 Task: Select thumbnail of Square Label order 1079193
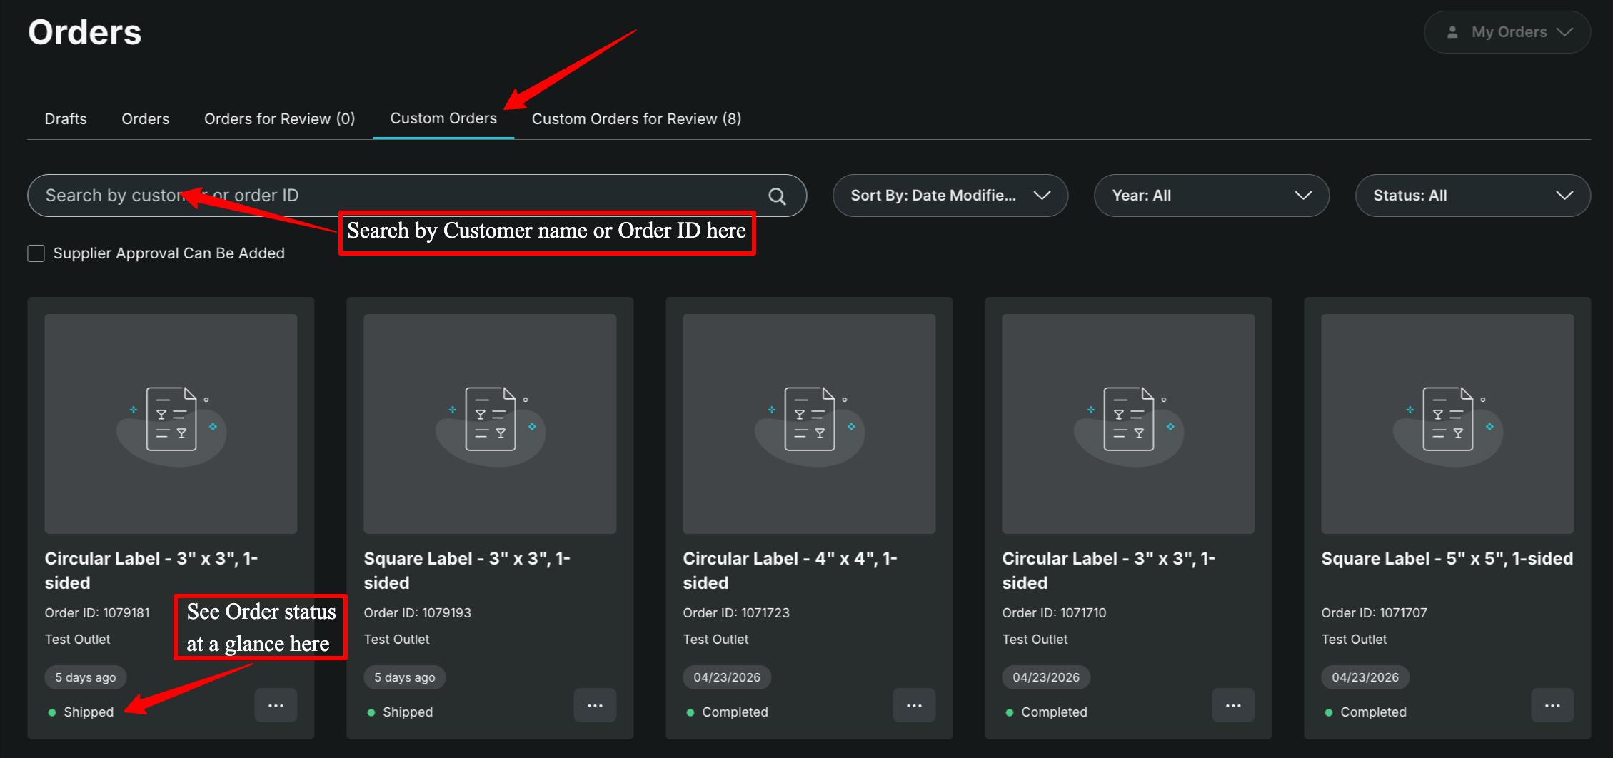pyautogui.click(x=490, y=424)
